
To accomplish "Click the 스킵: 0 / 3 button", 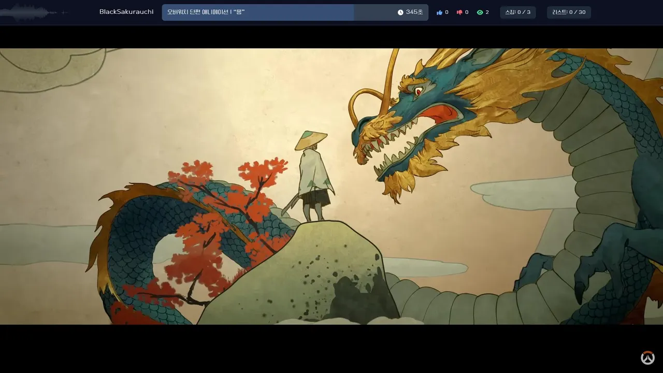I will coord(518,12).
